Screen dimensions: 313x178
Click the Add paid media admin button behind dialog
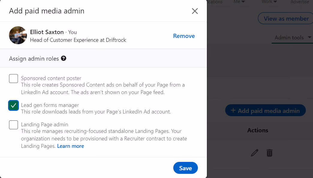tap(265, 111)
